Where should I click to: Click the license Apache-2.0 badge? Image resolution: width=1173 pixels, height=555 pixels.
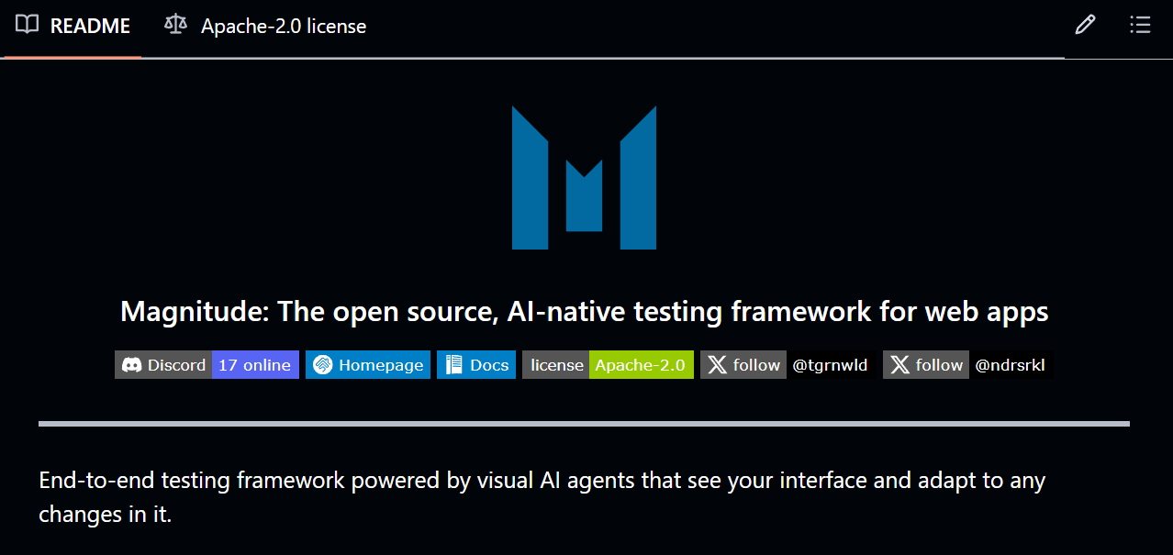tap(608, 365)
